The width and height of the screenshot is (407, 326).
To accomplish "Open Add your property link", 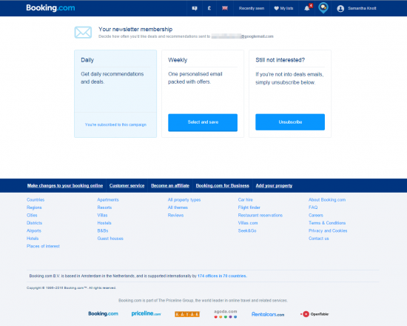I will pos(274,186).
